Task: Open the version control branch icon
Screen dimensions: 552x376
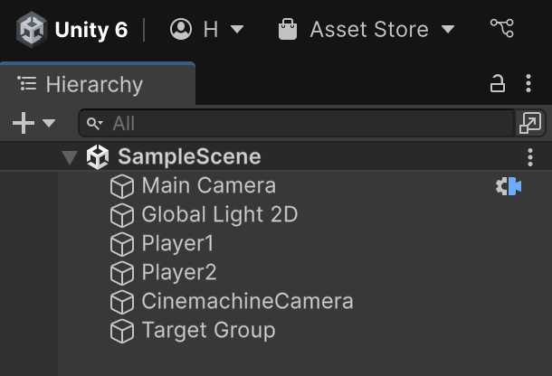Action: (502, 28)
